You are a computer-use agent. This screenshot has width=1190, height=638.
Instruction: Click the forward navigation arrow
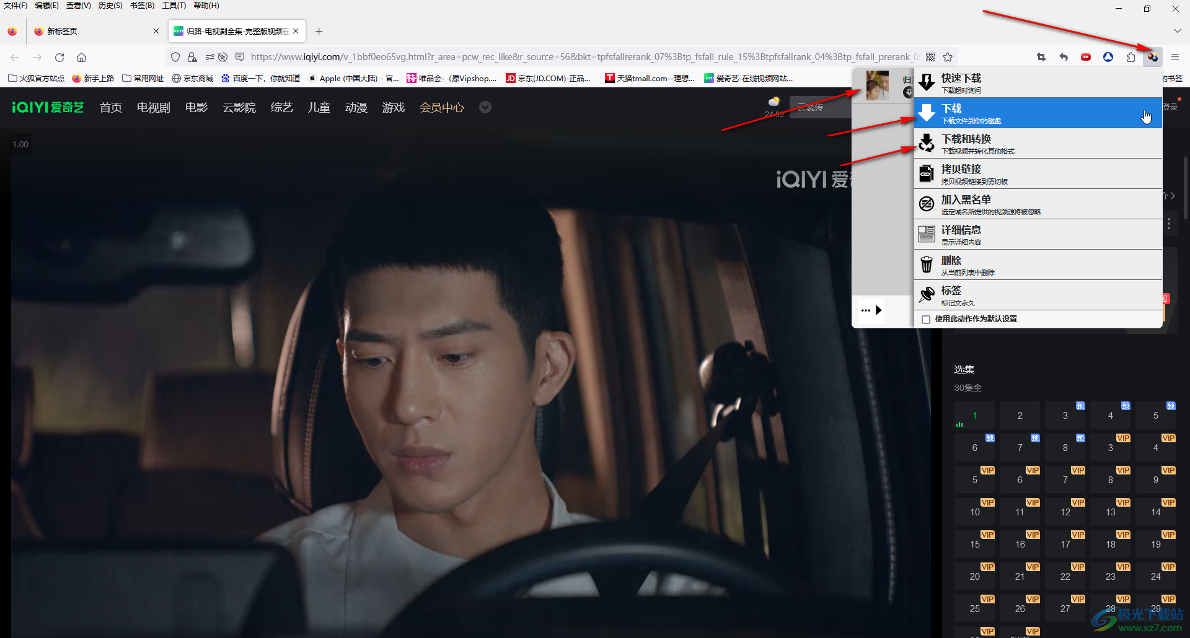(x=37, y=57)
